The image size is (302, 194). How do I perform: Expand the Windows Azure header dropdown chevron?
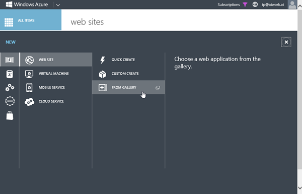pyautogui.click(x=58, y=5)
